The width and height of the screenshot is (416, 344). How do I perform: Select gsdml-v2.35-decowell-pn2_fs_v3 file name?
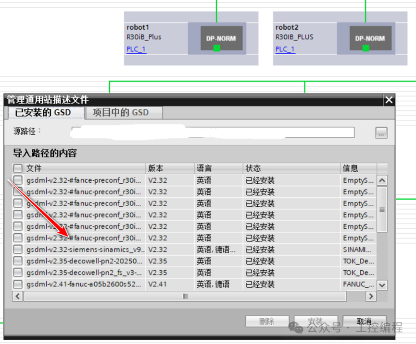coord(84,273)
